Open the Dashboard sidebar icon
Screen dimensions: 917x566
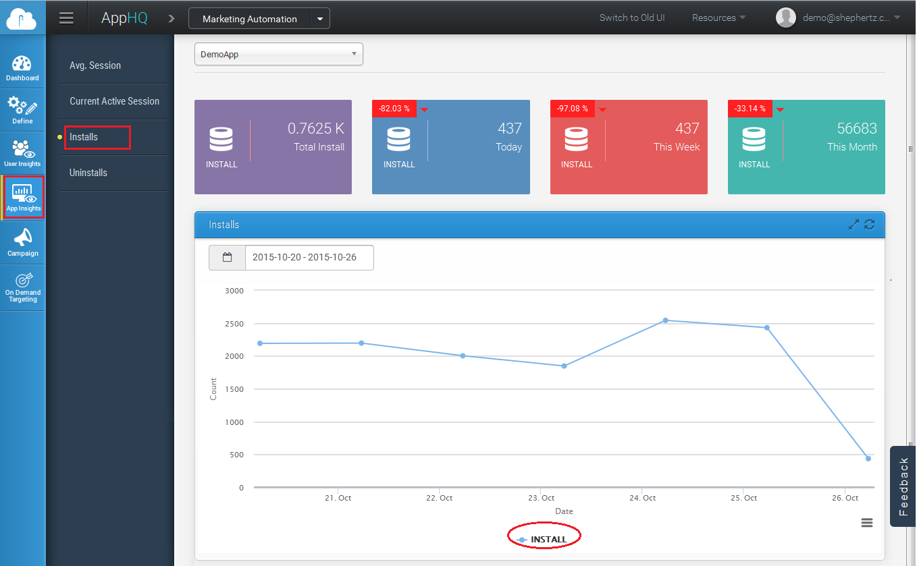click(22, 68)
